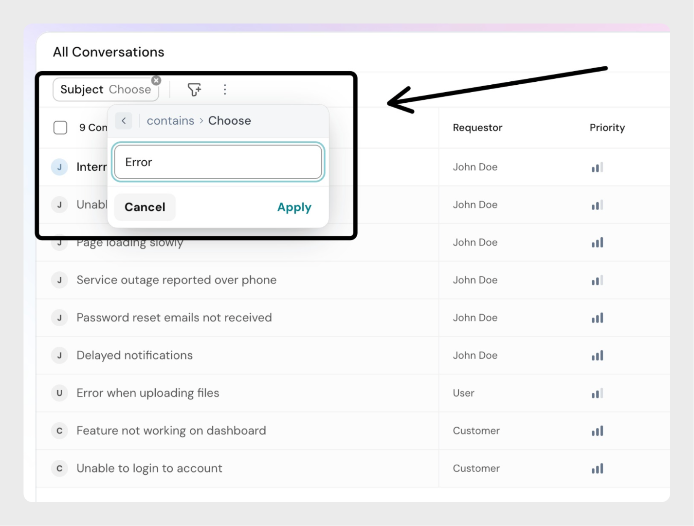This screenshot has height=526, width=694.
Task: Remove the Subject filter chip
Action: pyautogui.click(x=156, y=80)
